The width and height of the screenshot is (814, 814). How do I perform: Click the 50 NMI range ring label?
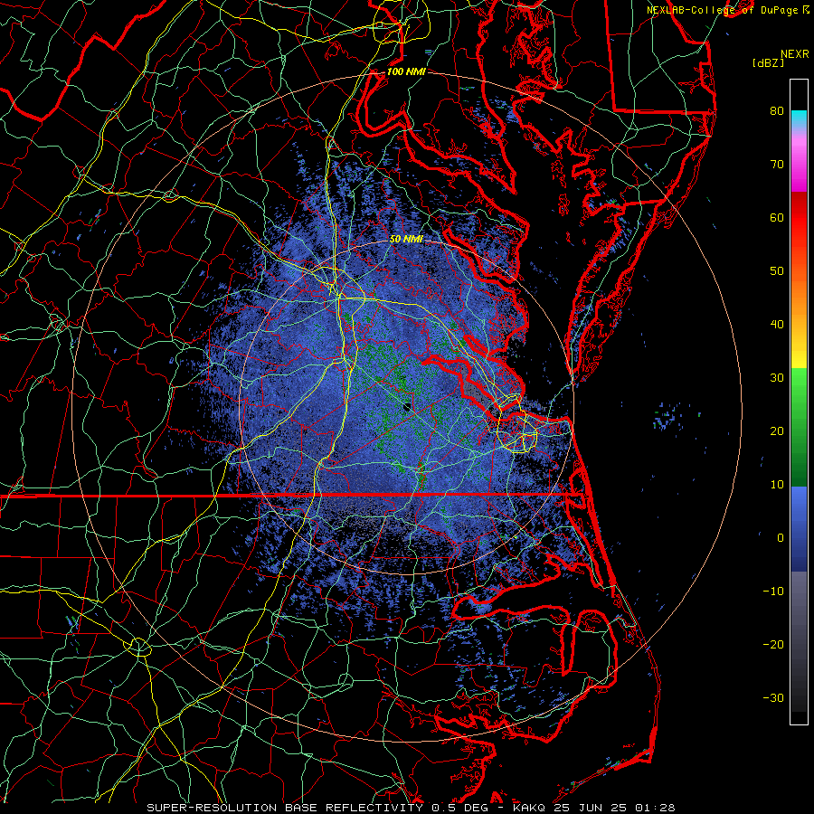pos(406,239)
